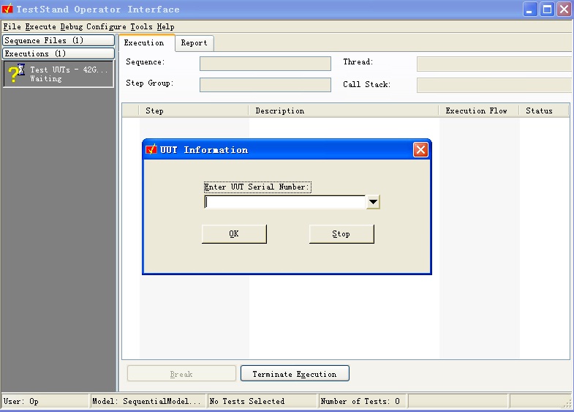Focus the Enter UUT Serial Number field
574x412 pixels.
[284, 202]
